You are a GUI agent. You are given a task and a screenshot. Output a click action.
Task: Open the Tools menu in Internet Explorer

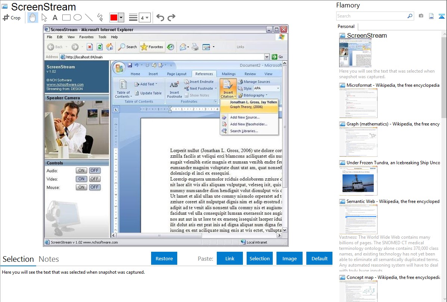coord(102,37)
